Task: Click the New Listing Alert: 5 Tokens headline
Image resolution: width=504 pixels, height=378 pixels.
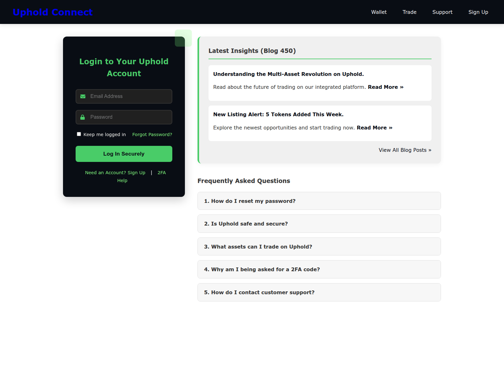Action: click(278, 114)
